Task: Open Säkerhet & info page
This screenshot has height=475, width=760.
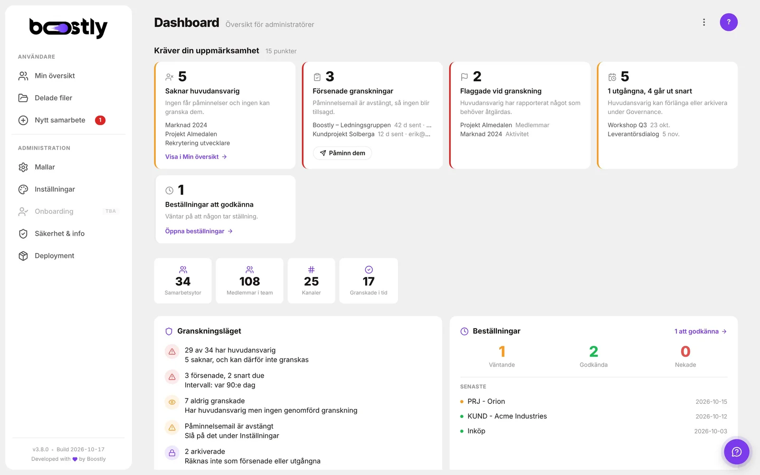Action: [68, 234]
